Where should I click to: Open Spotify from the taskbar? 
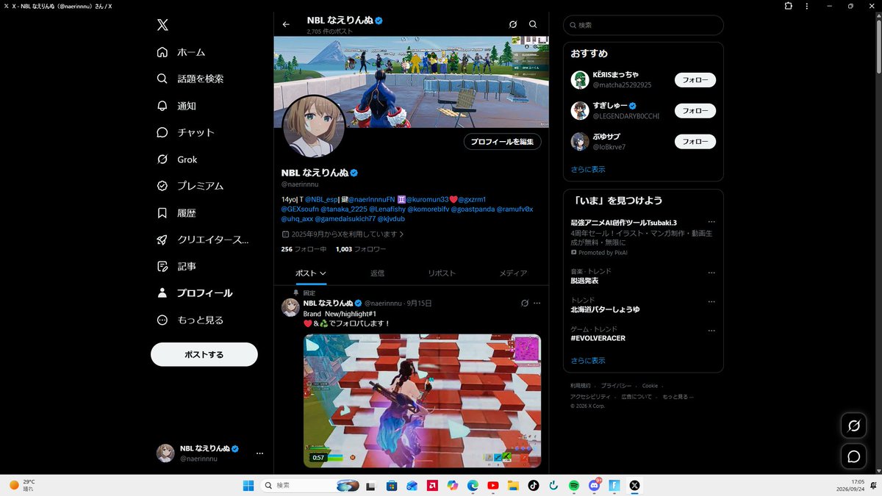point(573,485)
